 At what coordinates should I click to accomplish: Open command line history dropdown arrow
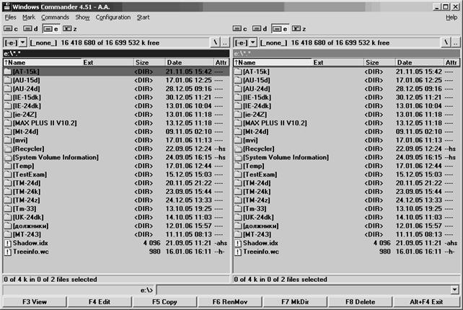click(x=455, y=290)
